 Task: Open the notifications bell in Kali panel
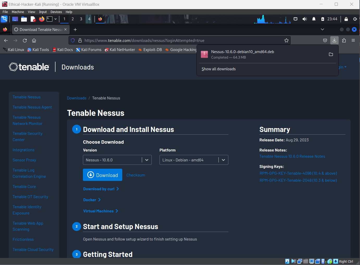[314, 19]
